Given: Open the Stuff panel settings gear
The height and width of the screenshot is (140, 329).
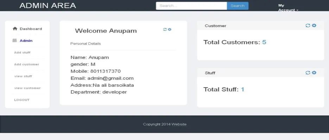Looking at the screenshot, I should click(x=314, y=72).
